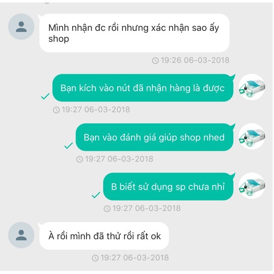
Task: Click clock icon under 'B biết sử dụng' message
Action: point(107,208)
